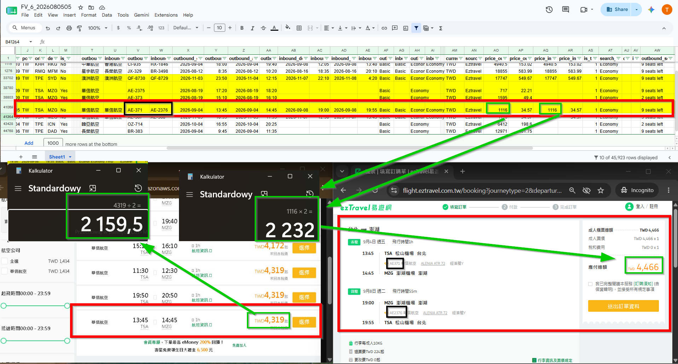Increase font size with plus button

(x=230, y=28)
